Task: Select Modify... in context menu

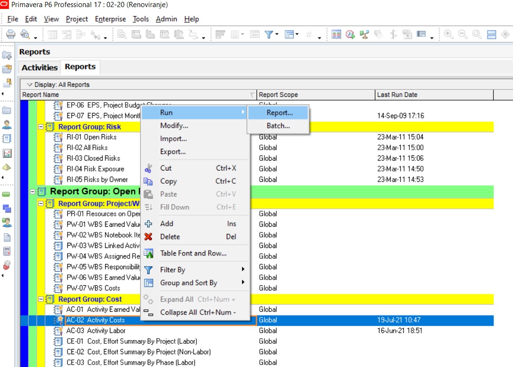Action: click(195, 126)
